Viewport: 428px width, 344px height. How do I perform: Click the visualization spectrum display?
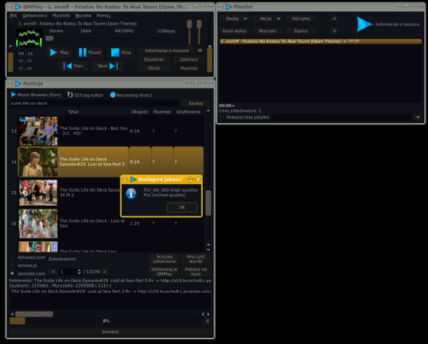(x=29, y=38)
